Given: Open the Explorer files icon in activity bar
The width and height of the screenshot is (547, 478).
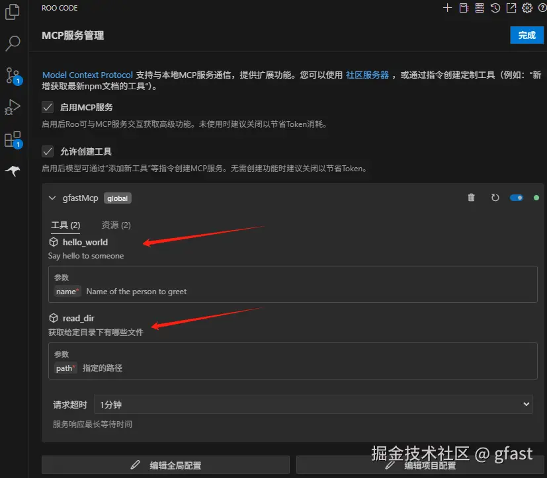Looking at the screenshot, I should pyautogui.click(x=13, y=12).
